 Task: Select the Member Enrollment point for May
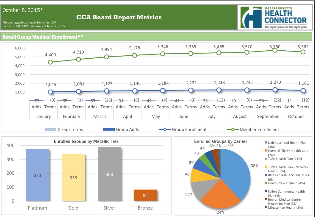click(163, 54)
